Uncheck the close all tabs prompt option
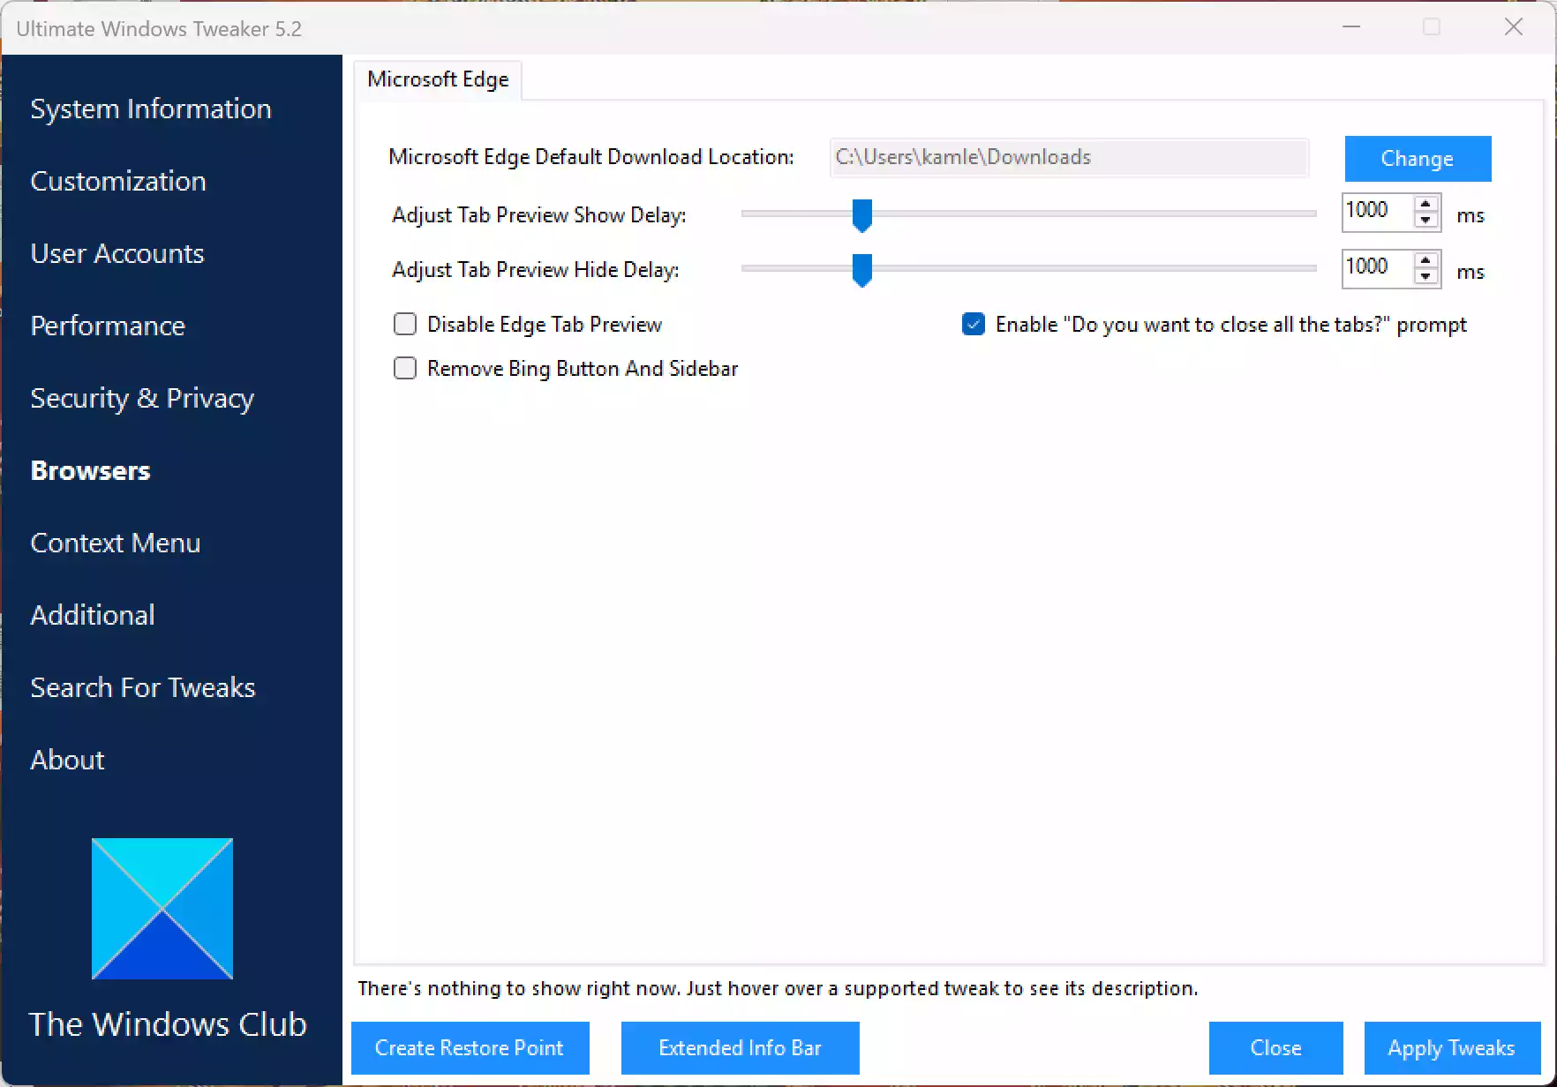This screenshot has height=1087, width=1557. click(974, 325)
